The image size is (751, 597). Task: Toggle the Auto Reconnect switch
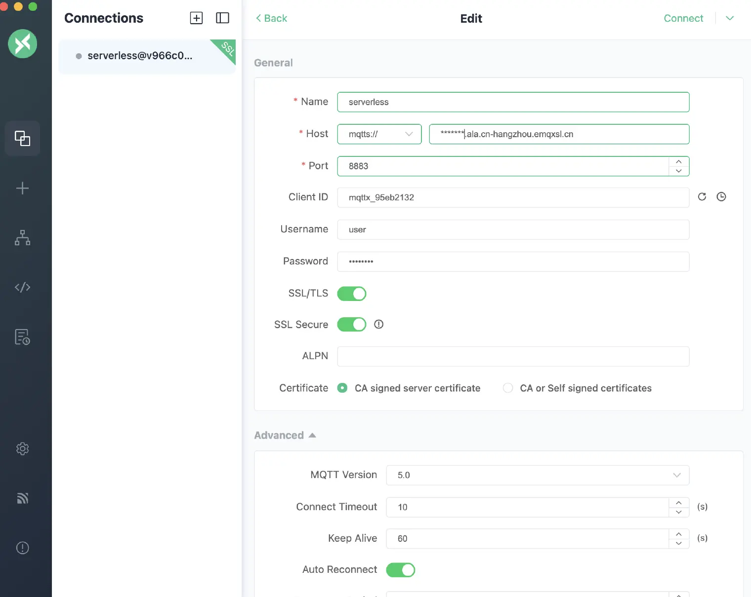coord(400,570)
